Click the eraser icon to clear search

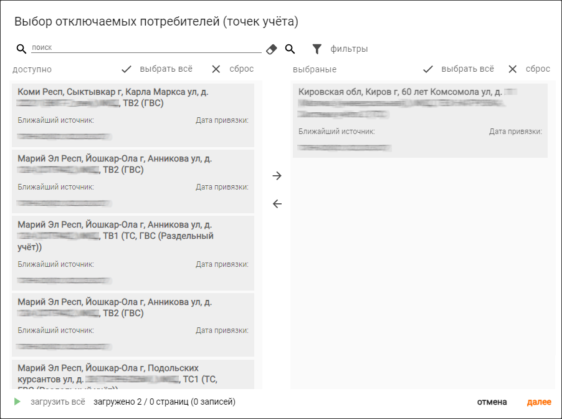point(271,49)
